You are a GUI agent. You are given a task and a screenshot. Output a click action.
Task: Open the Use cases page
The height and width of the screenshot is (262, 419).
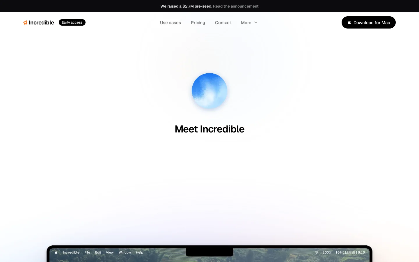pyautogui.click(x=171, y=23)
